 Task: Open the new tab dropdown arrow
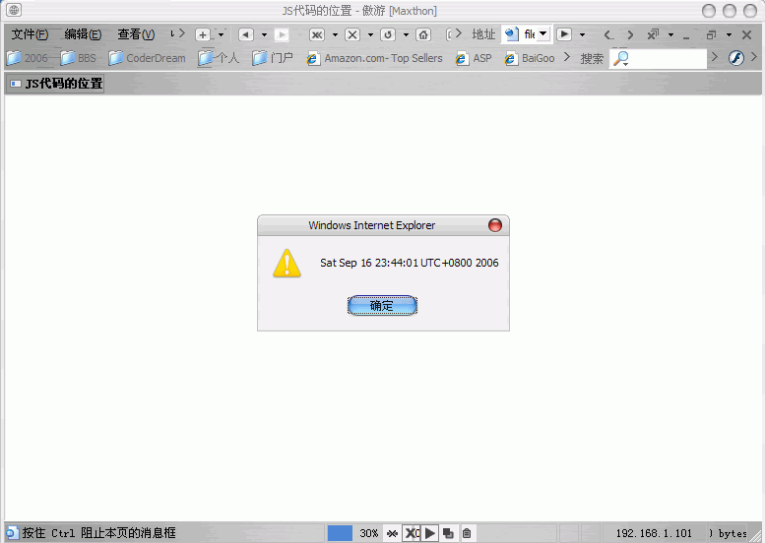221,34
